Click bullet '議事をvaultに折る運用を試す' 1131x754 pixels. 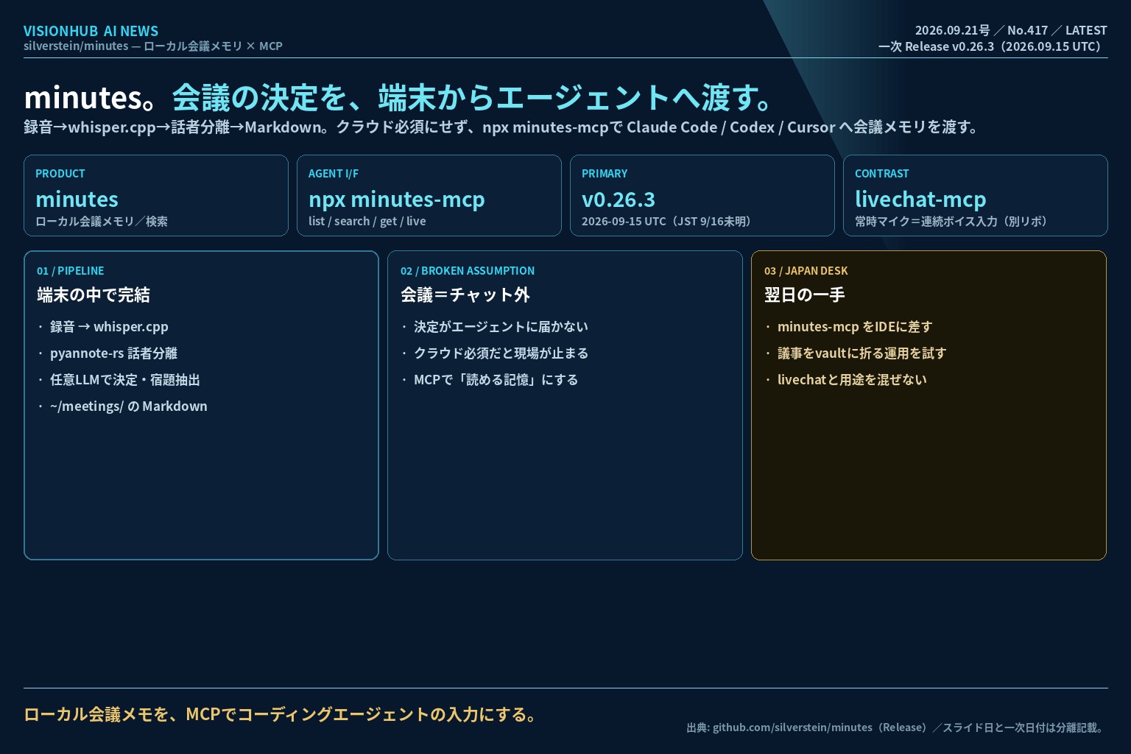pos(862,353)
